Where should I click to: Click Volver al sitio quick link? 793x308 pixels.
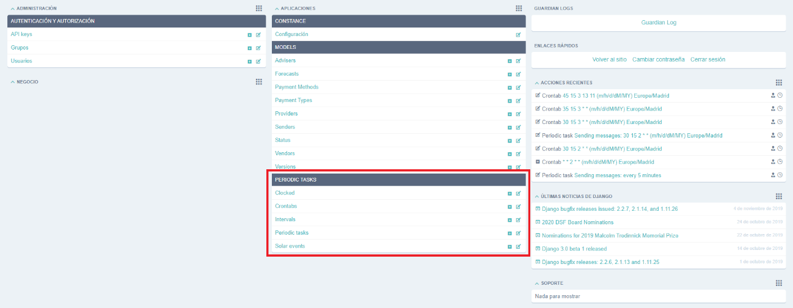[609, 59]
